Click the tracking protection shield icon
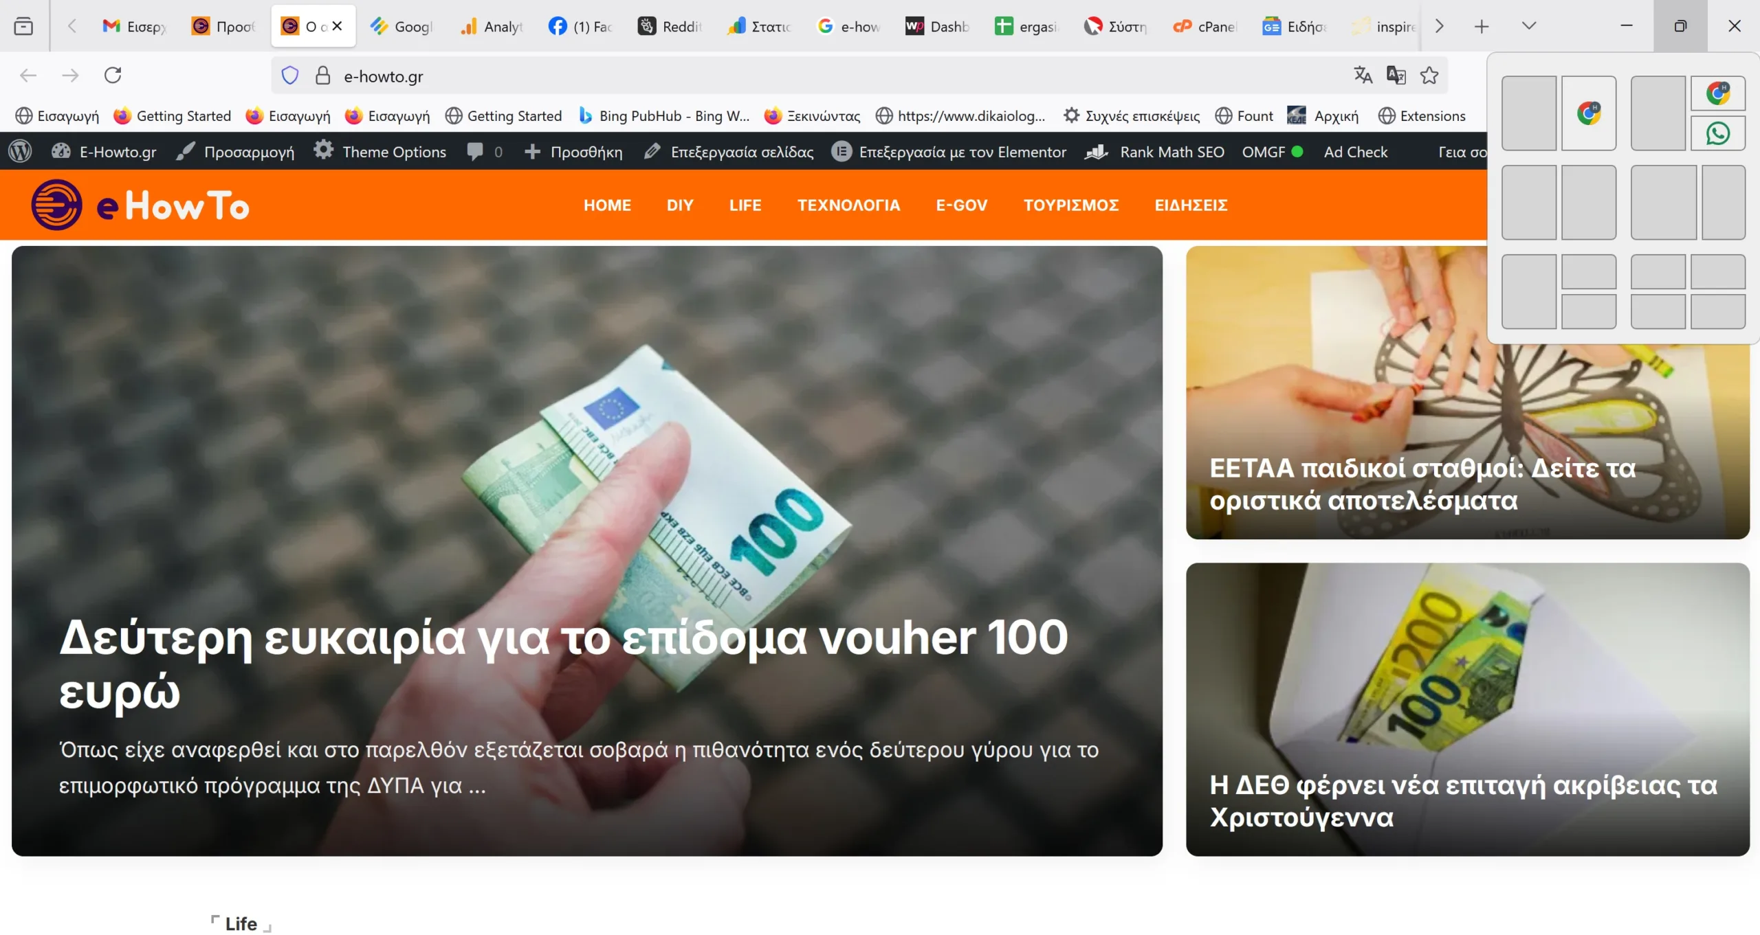Image resolution: width=1760 pixels, height=935 pixels. (290, 76)
